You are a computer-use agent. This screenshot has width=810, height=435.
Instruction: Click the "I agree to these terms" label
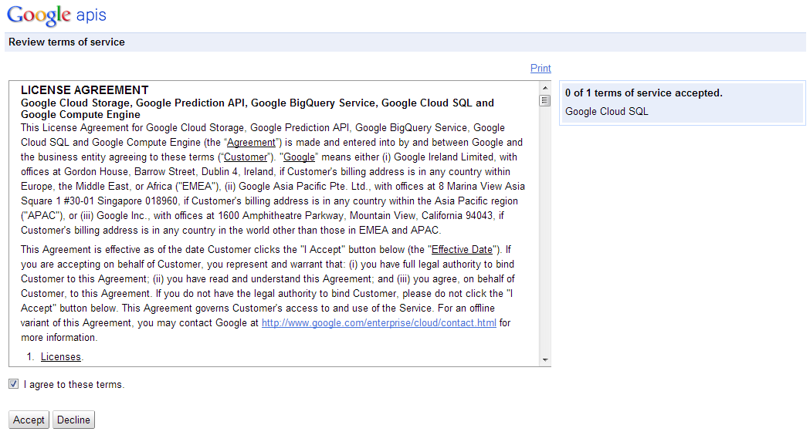pos(73,385)
